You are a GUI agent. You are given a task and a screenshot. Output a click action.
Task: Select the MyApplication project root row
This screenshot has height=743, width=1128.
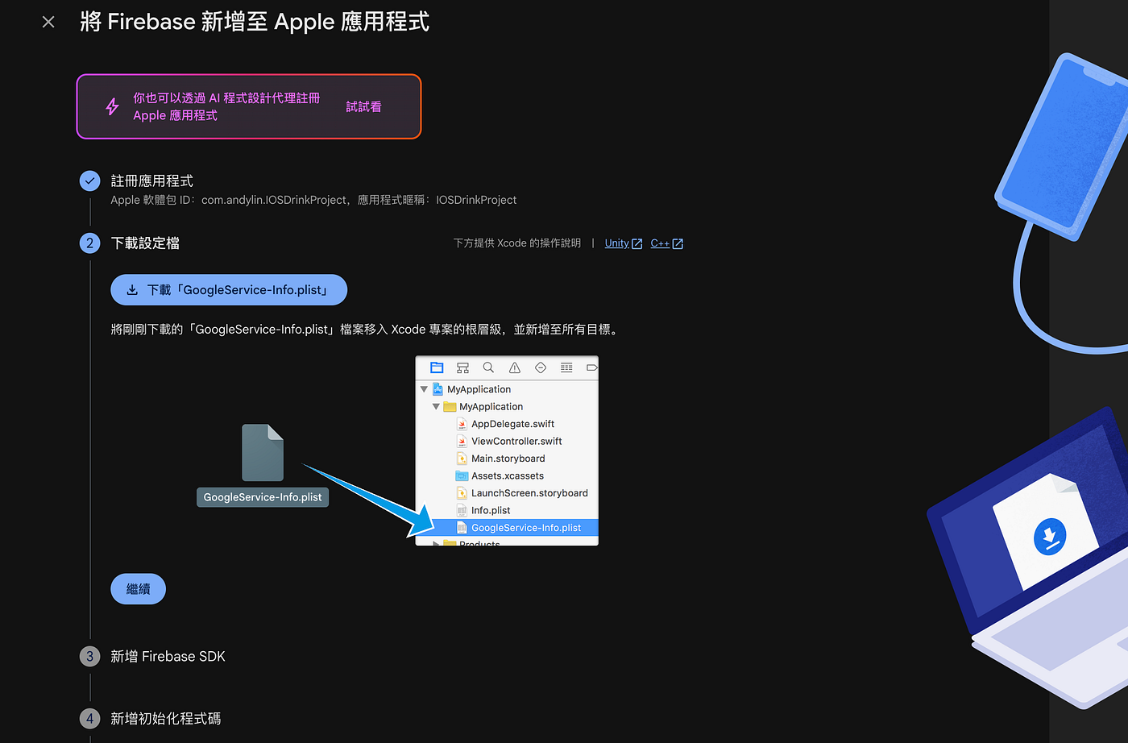pyautogui.click(x=507, y=389)
